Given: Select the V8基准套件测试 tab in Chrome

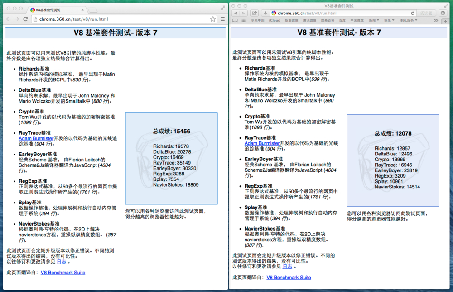Looking at the screenshot, I should 56,10.
